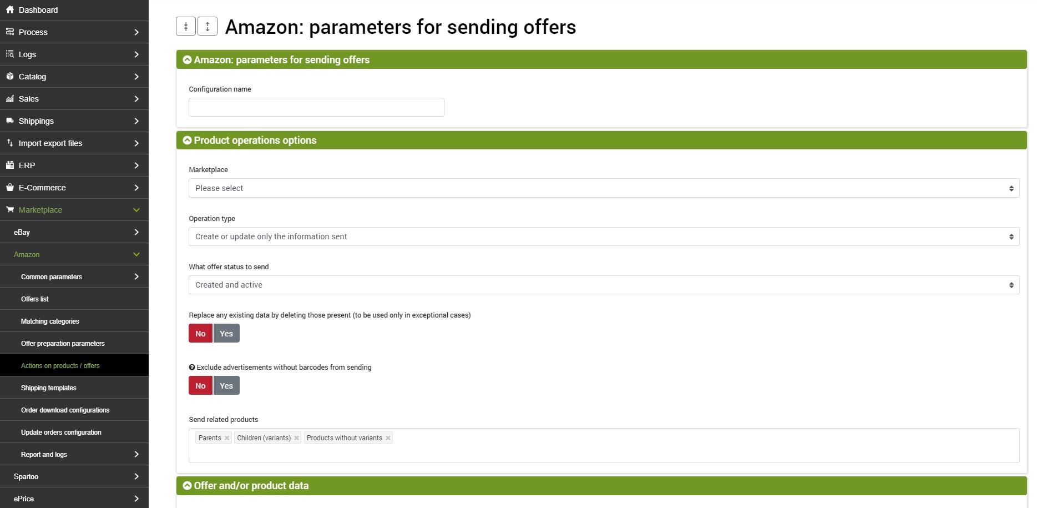Click the help icon beside Exclude advertisements

192,367
